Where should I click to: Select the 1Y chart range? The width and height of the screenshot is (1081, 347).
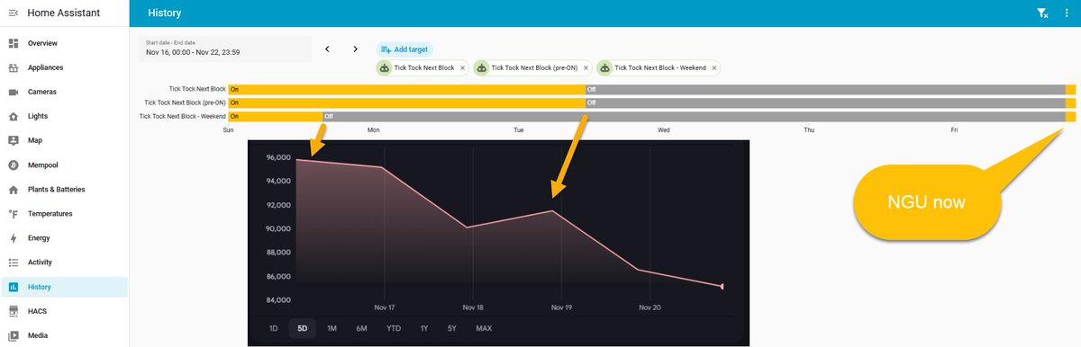tap(424, 328)
